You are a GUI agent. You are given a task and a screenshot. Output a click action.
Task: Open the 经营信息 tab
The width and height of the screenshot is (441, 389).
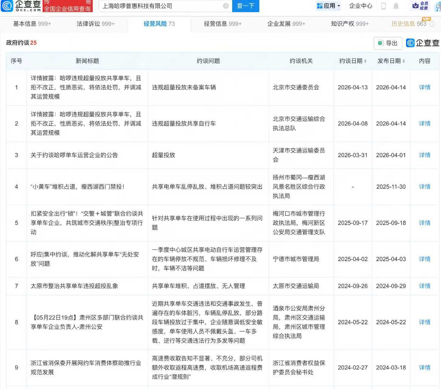(x=223, y=24)
